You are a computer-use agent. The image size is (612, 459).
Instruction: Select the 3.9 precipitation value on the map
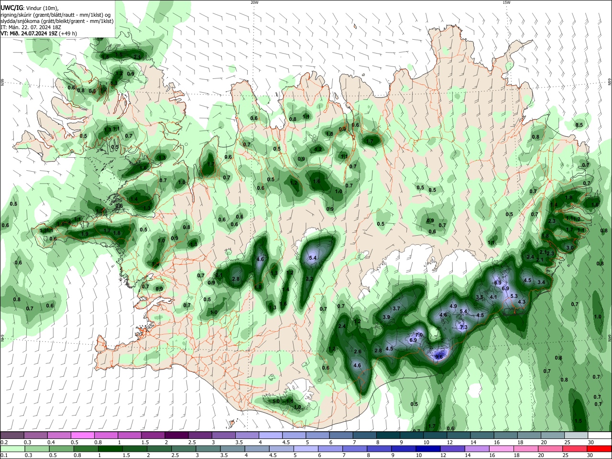click(x=386, y=317)
